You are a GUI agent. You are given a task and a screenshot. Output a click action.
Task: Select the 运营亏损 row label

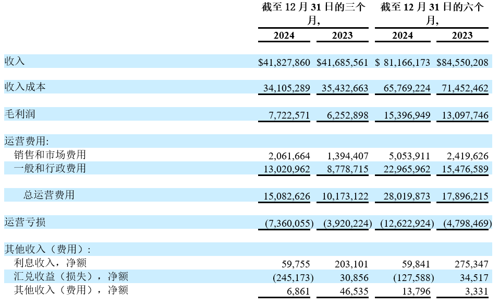(x=25, y=222)
